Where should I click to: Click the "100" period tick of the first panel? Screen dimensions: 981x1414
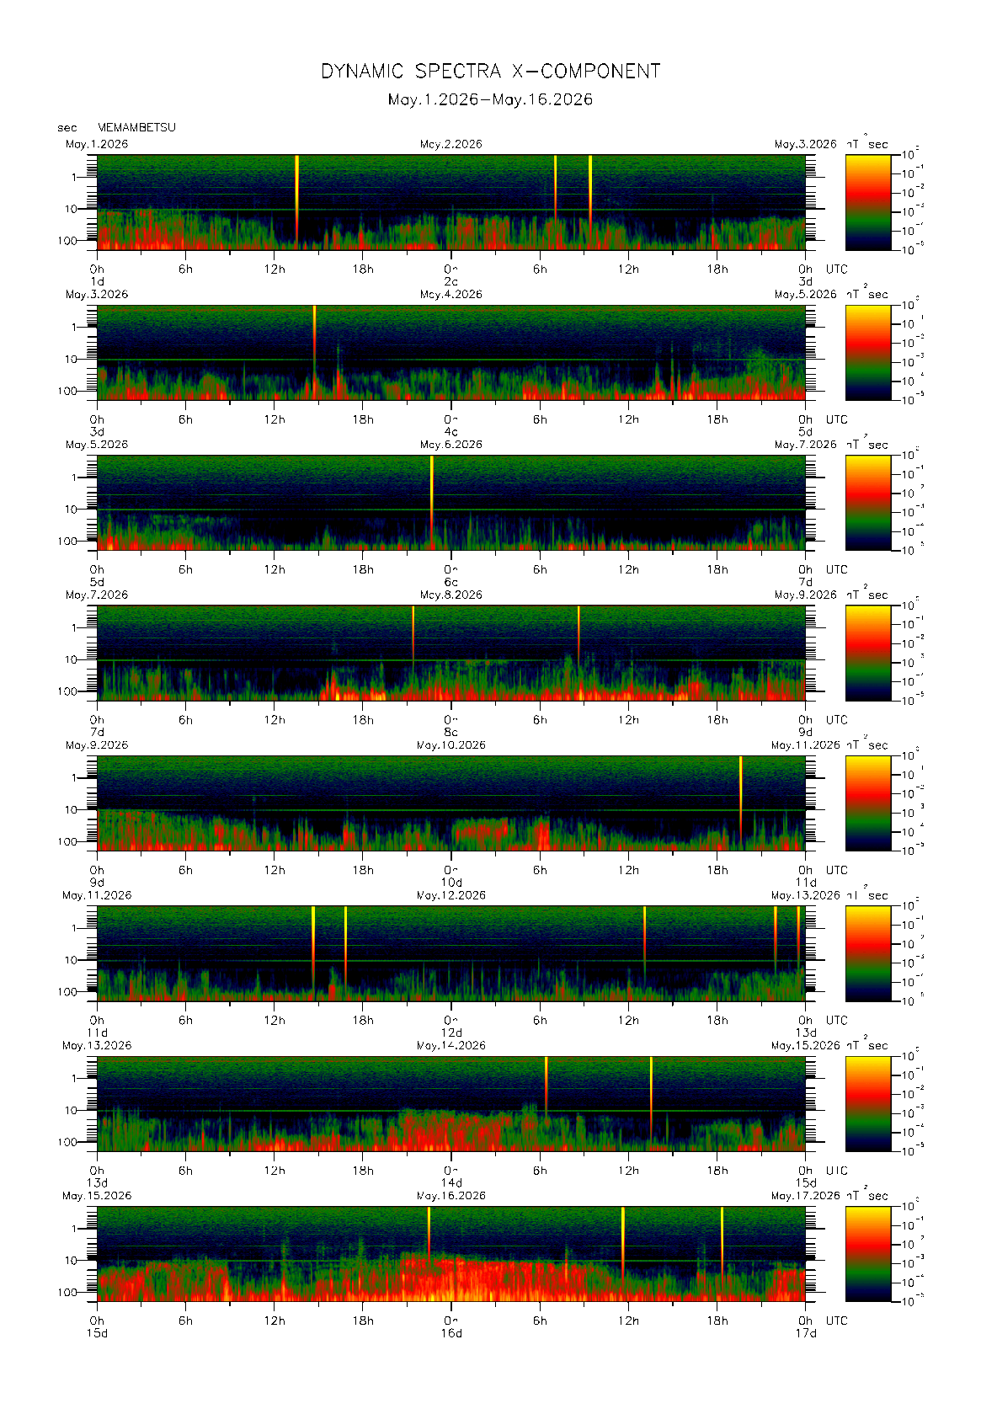(67, 241)
